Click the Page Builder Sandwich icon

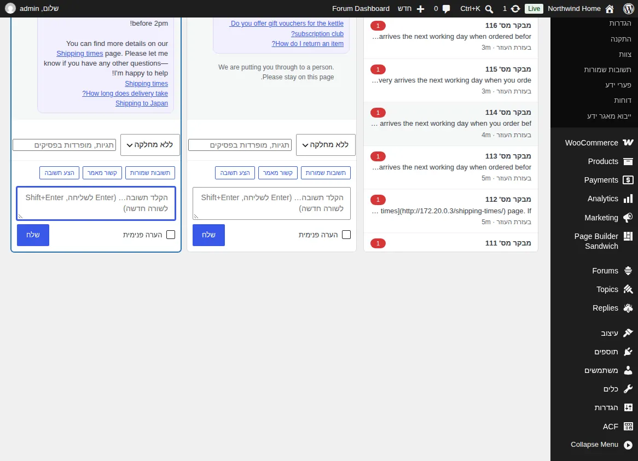coord(628,236)
